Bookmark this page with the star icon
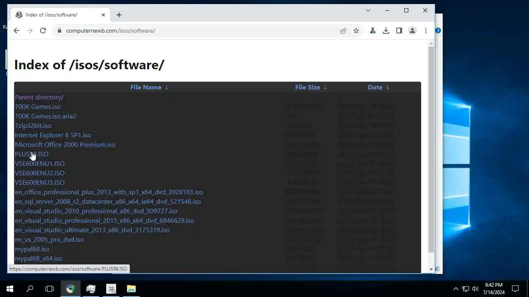This screenshot has height=297, width=529. coord(356,31)
